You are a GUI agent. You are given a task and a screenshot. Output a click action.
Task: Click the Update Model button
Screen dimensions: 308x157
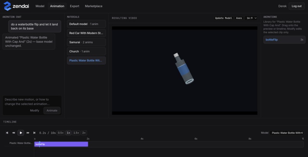pos(223,18)
